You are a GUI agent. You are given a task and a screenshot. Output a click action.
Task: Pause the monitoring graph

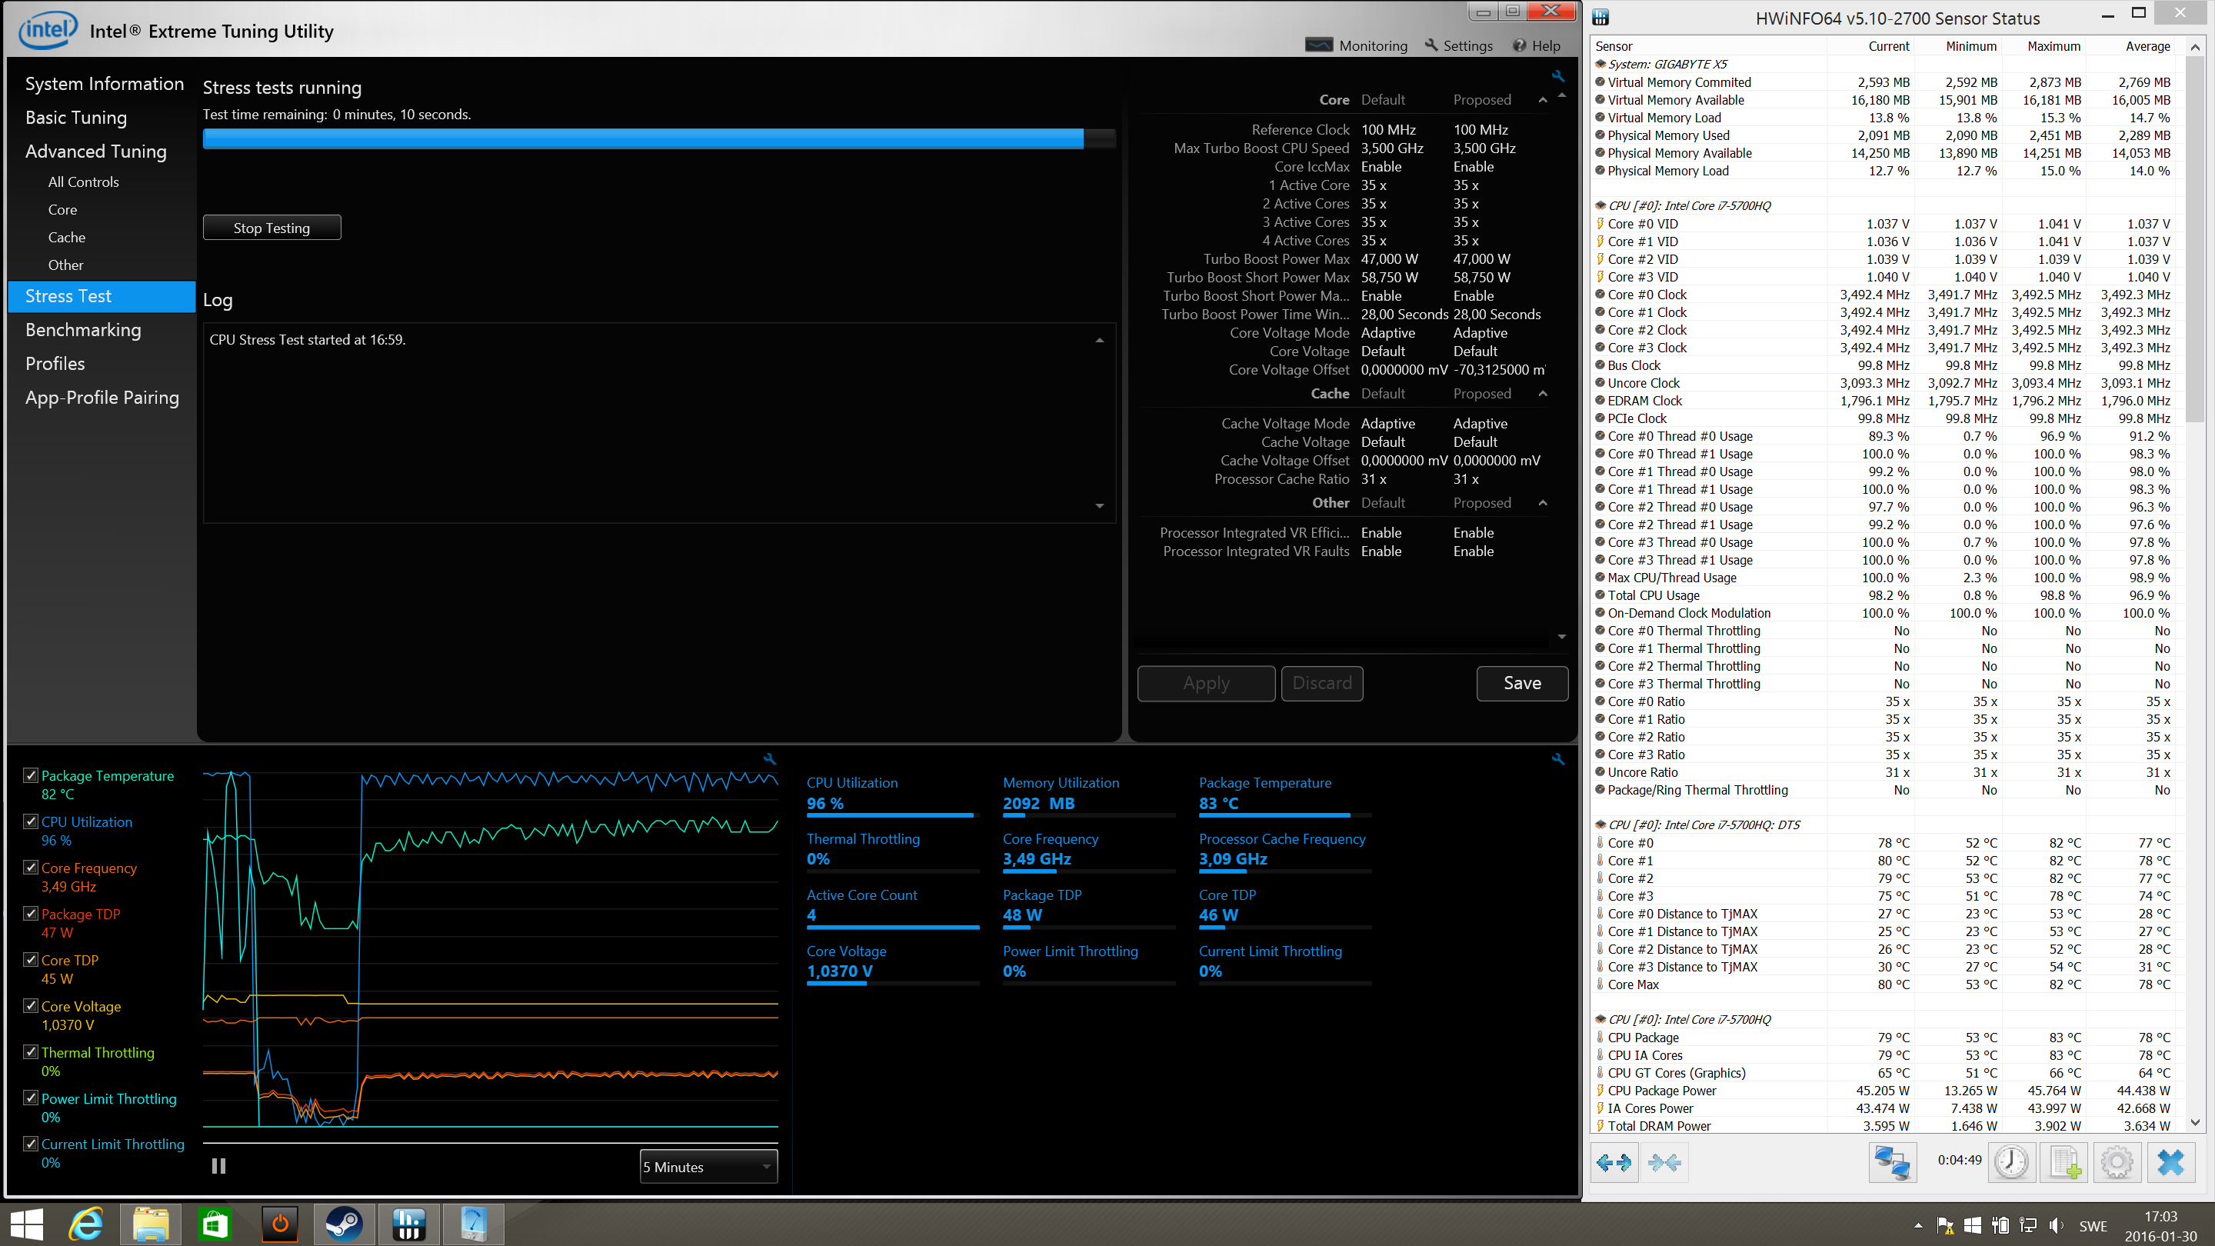click(x=218, y=1166)
